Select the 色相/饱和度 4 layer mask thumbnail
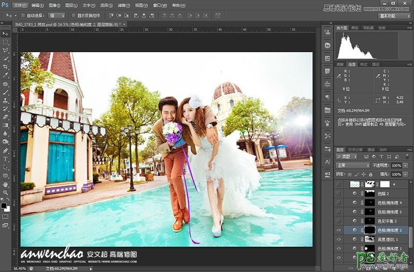The height and width of the screenshot is (272, 414). (369, 202)
